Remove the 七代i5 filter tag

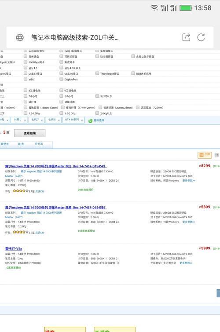tap(59, 120)
